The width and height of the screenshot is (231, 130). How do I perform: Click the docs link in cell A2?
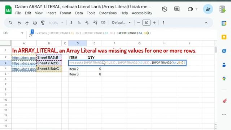click(24, 58)
